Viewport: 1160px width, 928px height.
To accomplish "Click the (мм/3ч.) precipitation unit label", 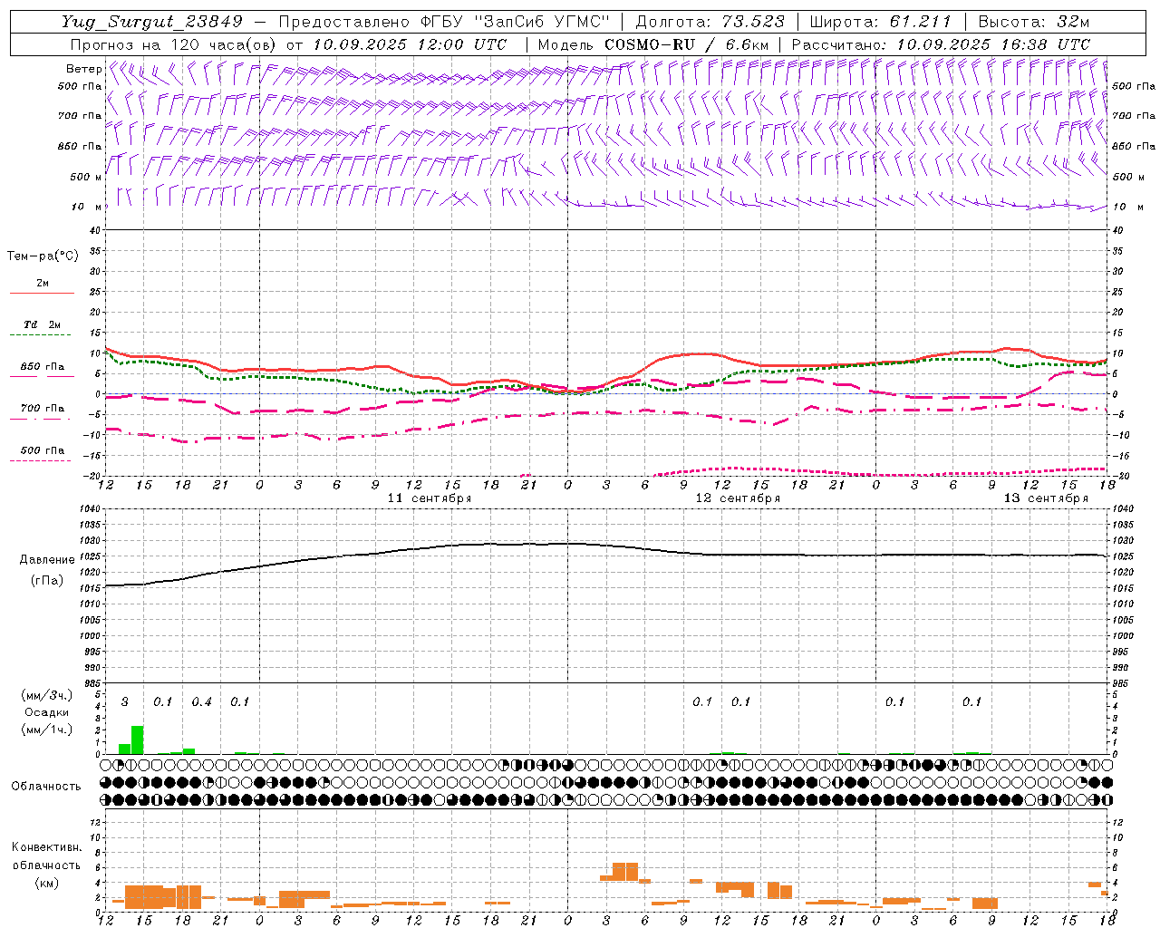I will (x=47, y=695).
